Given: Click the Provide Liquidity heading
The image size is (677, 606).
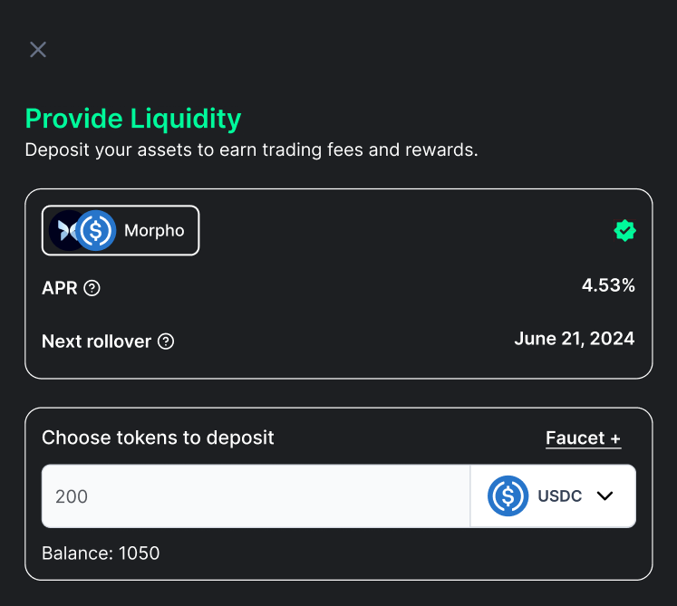Looking at the screenshot, I should coord(133,119).
